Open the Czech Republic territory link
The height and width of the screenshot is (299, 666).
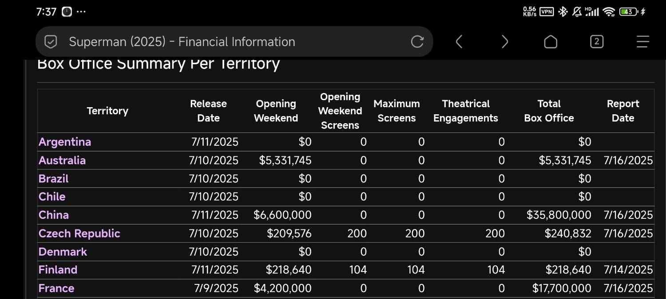(x=79, y=233)
